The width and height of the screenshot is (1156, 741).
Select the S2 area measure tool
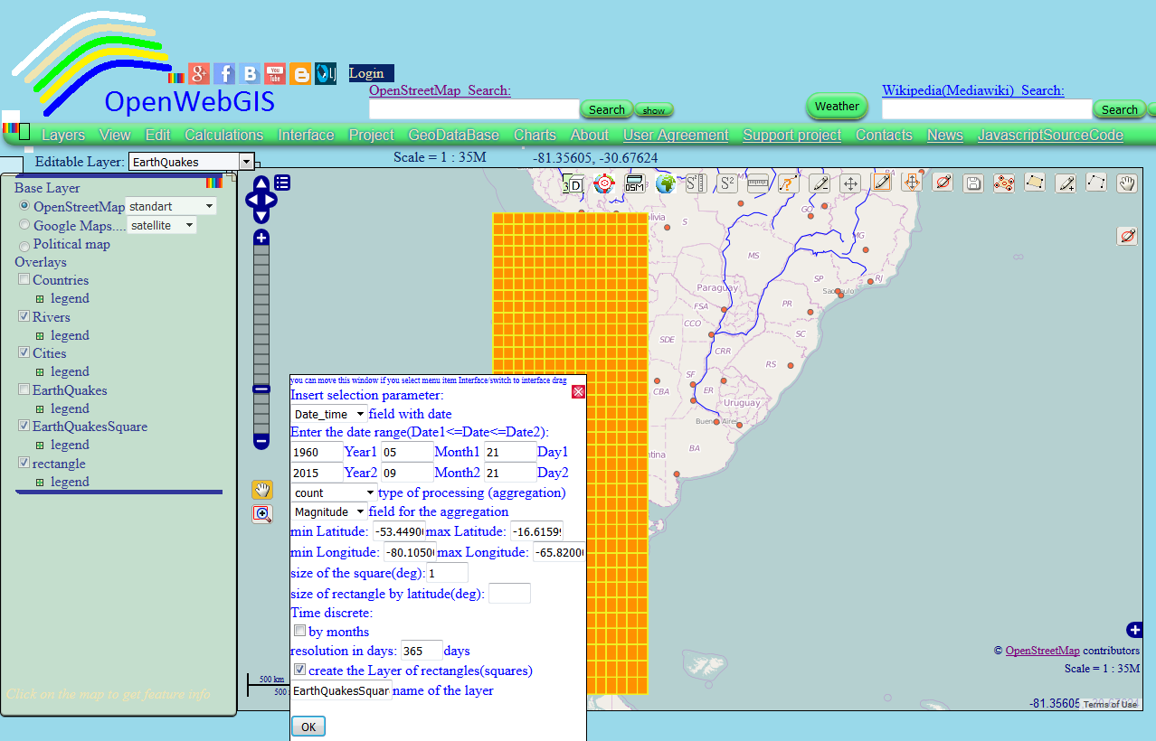click(x=727, y=183)
